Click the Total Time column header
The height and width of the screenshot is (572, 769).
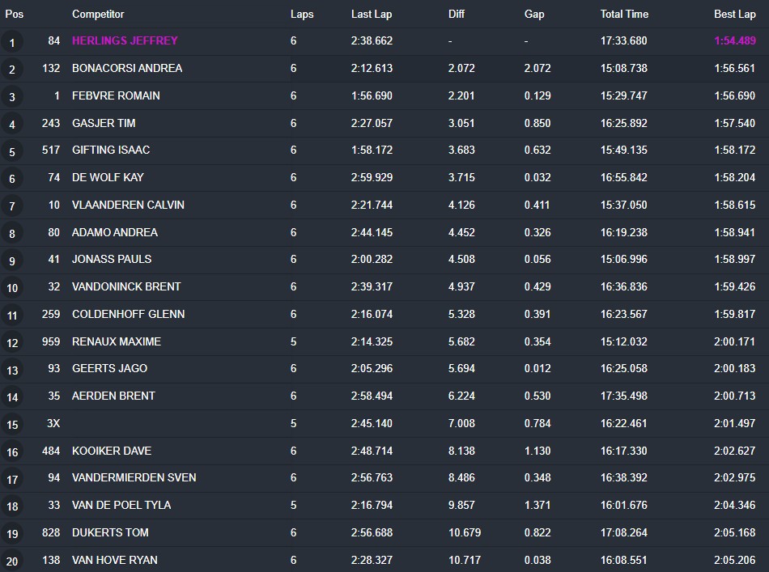(624, 15)
